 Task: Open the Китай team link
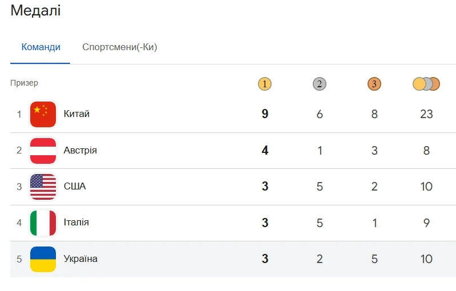(76, 114)
